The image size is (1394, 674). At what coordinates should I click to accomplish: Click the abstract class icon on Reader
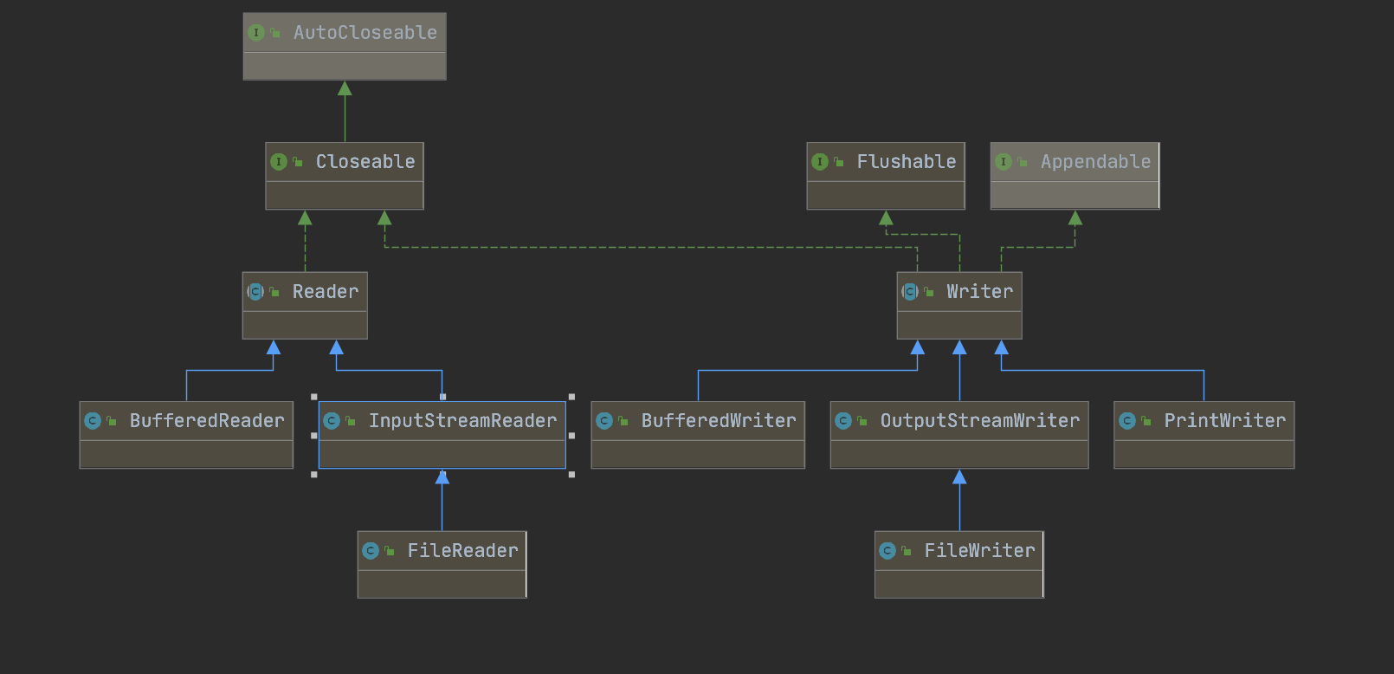[x=255, y=292]
